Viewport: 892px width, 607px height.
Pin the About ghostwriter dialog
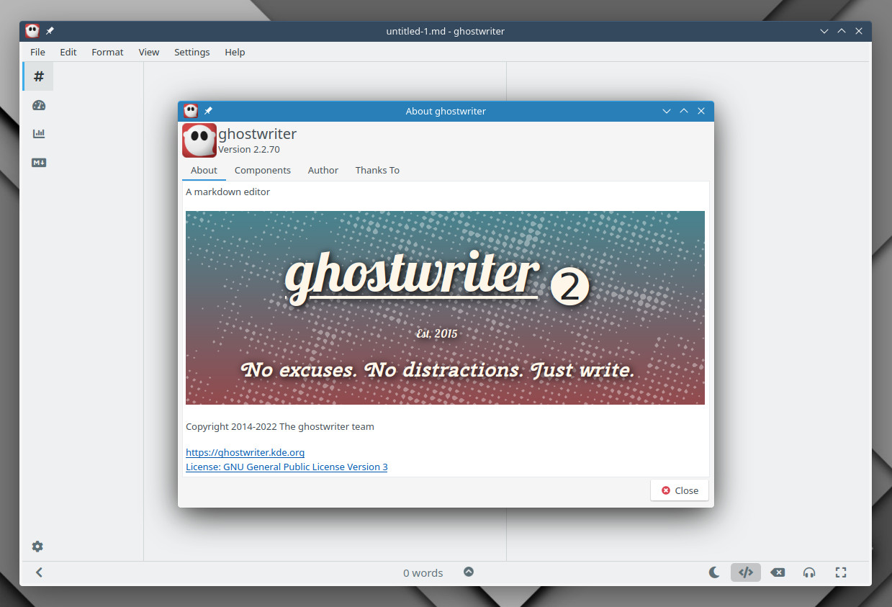coord(208,111)
